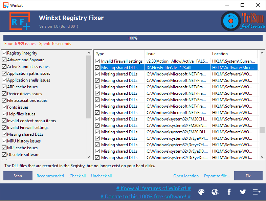Select the DrEyeAPI... issue row
Image resolution: width=266 pixels, height=201 pixels.
tap(176, 138)
